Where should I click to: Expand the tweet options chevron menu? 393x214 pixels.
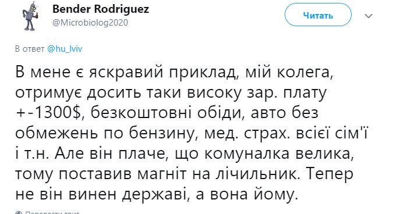point(368,16)
